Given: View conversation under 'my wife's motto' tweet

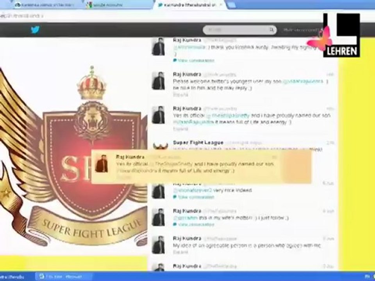Looking at the screenshot, I should click(196, 224).
